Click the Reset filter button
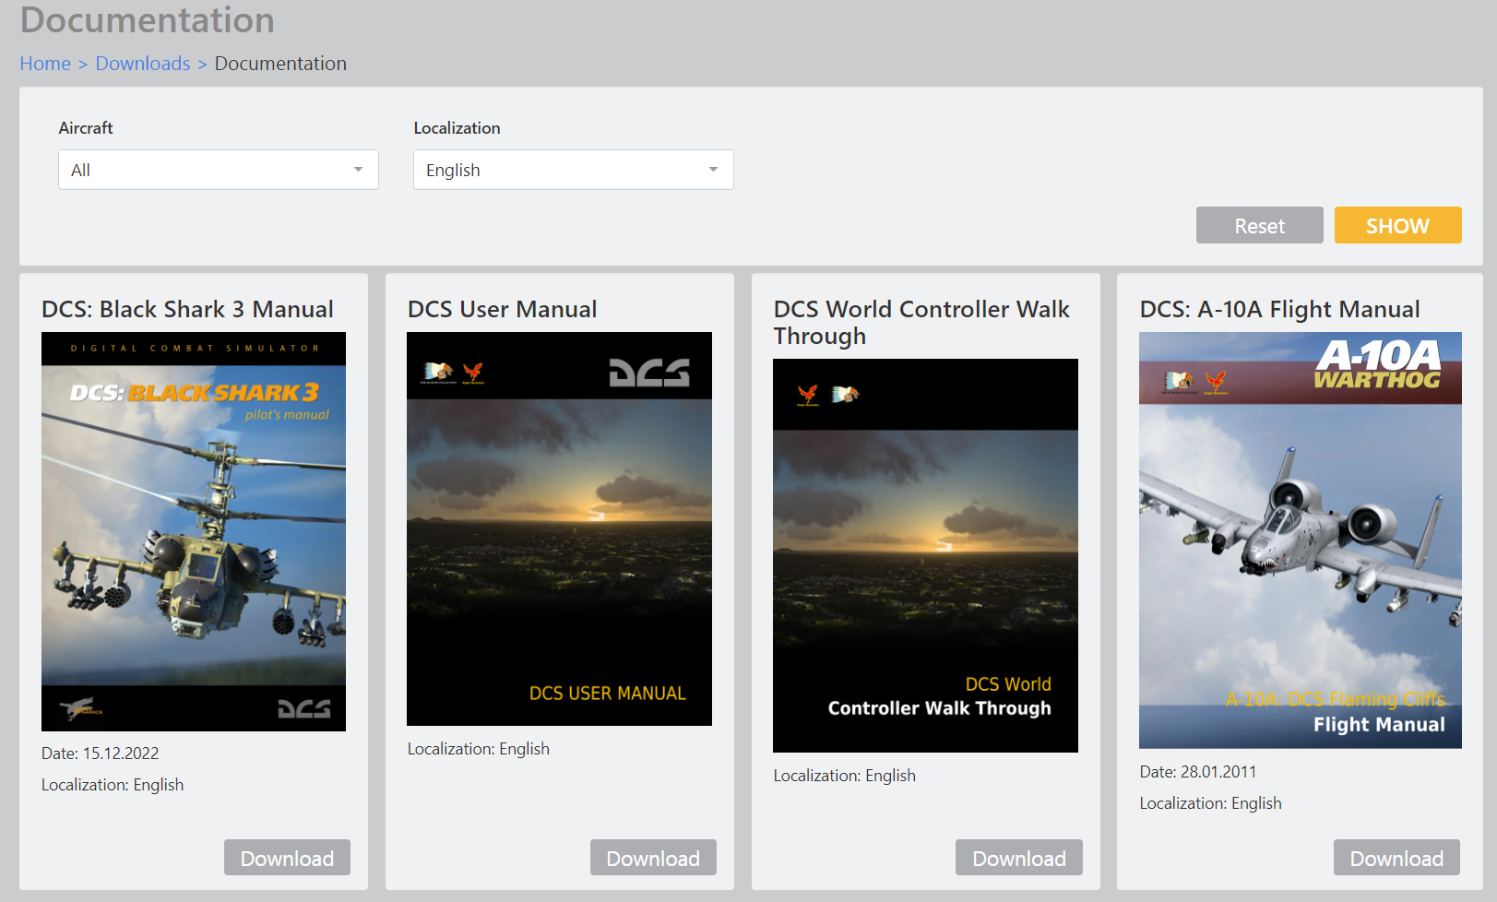Image resolution: width=1497 pixels, height=902 pixels. coord(1260,225)
